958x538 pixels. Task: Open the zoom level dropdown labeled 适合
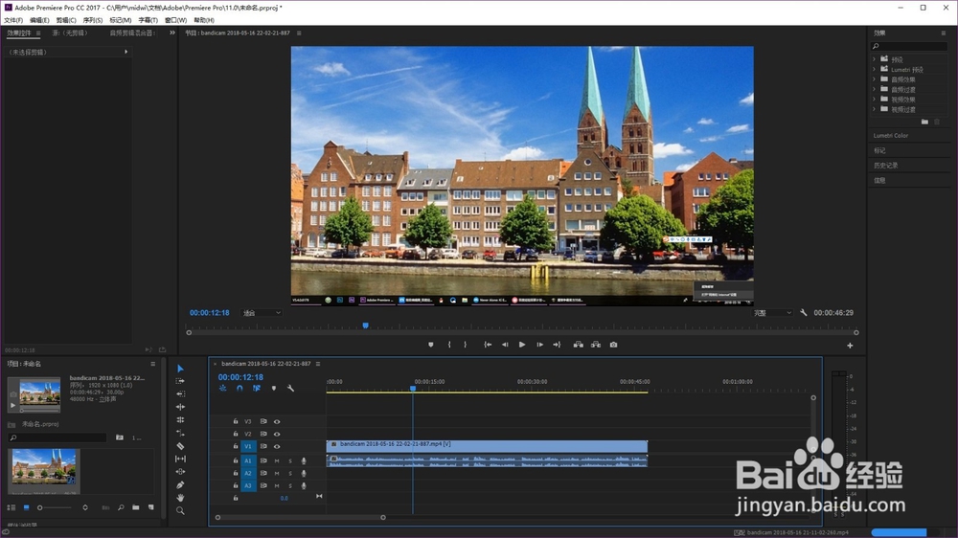click(262, 313)
